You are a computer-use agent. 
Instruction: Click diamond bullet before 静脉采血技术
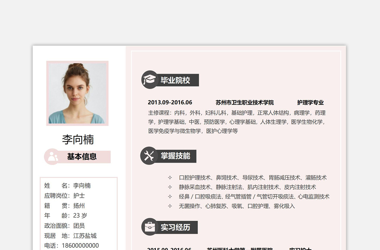[x=170, y=187]
